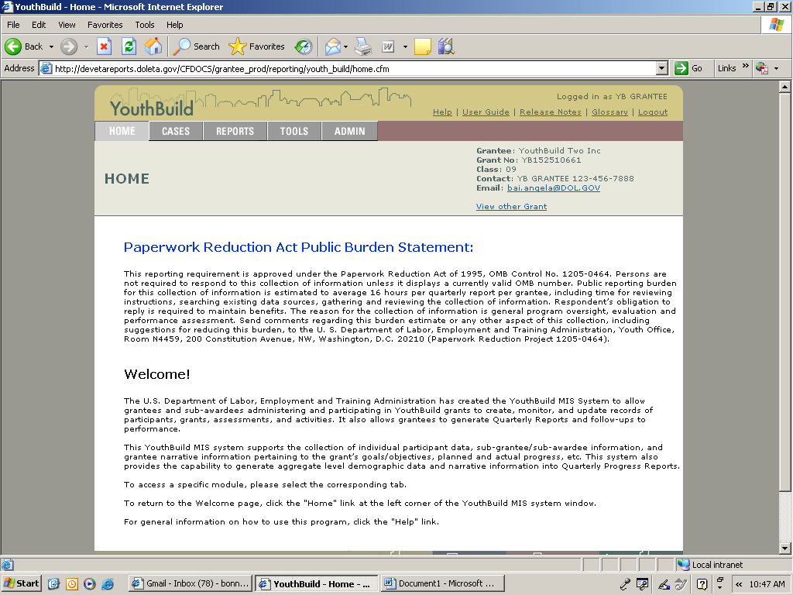
Task: Click the YouthBuild logo in header
Action: click(152, 108)
